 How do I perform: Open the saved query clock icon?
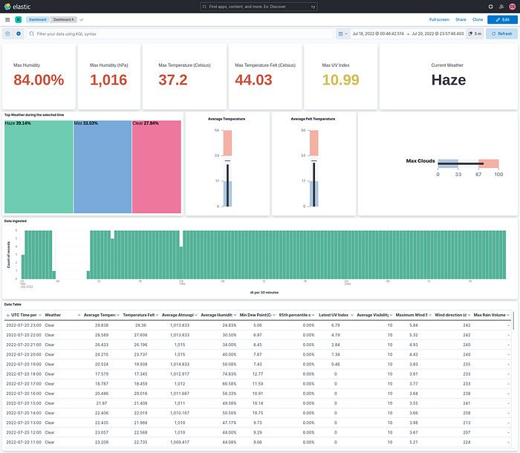click(7, 34)
